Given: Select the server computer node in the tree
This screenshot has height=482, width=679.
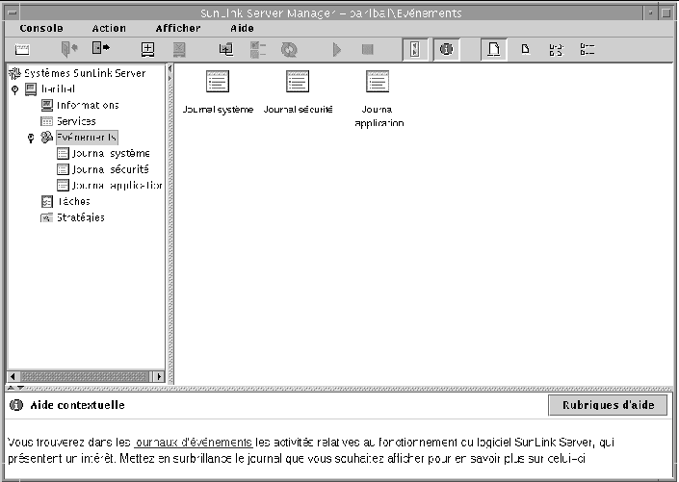Looking at the screenshot, I should 58,89.
